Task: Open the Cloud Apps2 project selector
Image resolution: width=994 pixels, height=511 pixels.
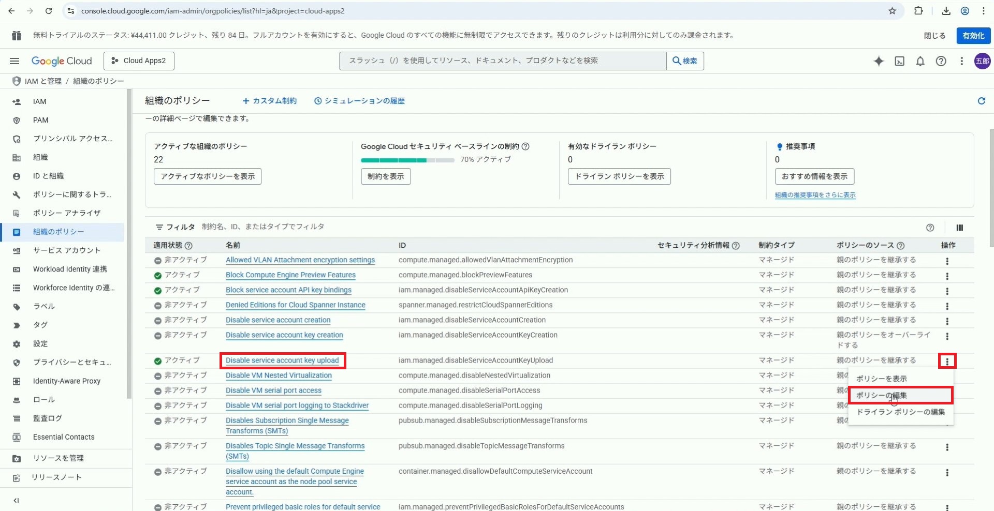Action: click(139, 61)
